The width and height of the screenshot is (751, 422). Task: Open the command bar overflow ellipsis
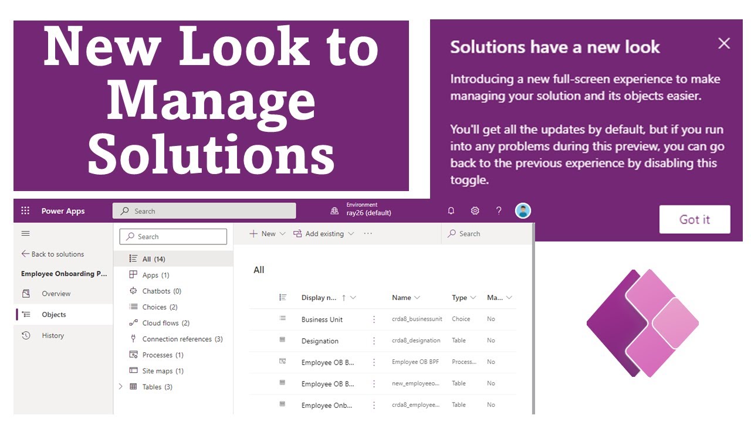[368, 233]
